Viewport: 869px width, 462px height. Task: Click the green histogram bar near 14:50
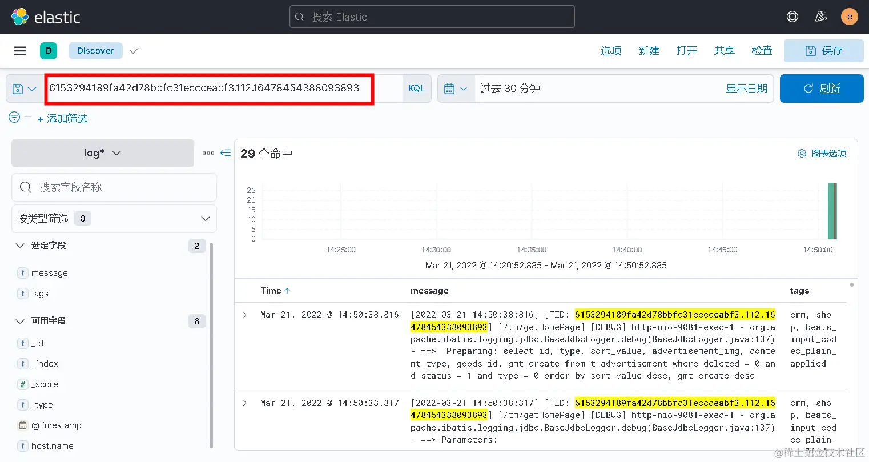point(832,211)
